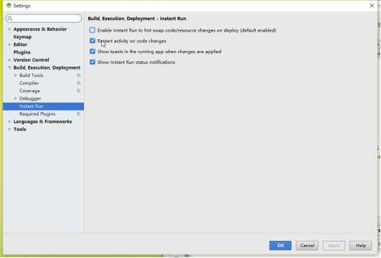
Task: Select Languages & Frameworks category
Action: click(x=43, y=121)
